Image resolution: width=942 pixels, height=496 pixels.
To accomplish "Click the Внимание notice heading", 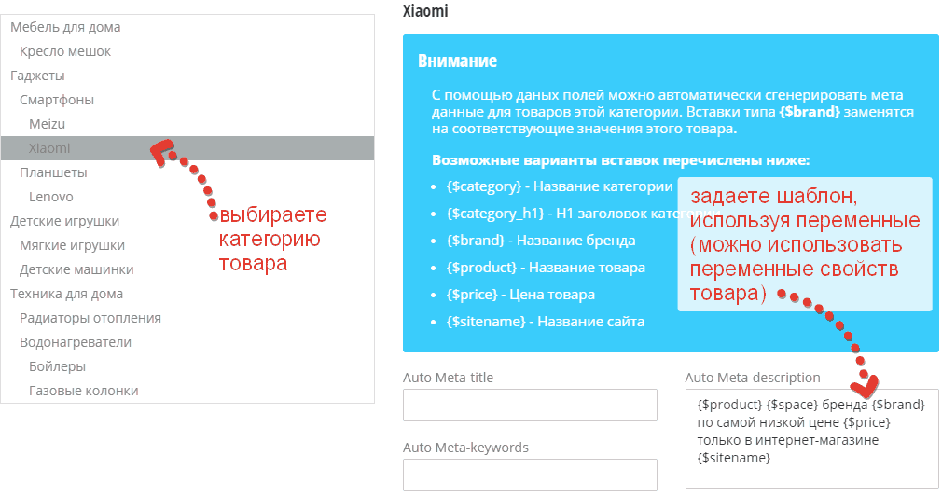I will (x=457, y=62).
